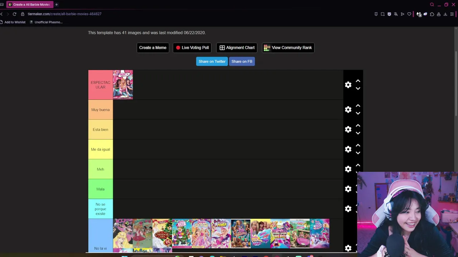The width and height of the screenshot is (458, 257).
Task: Open extensions puzzle cube icon
Action: 432,14
